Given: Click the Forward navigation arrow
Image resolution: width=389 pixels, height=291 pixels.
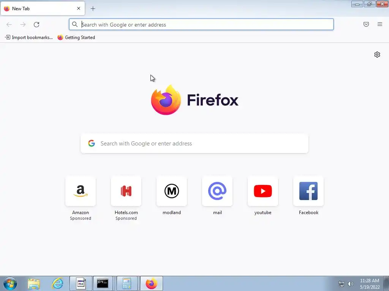Looking at the screenshot, I should coord(23,25).
